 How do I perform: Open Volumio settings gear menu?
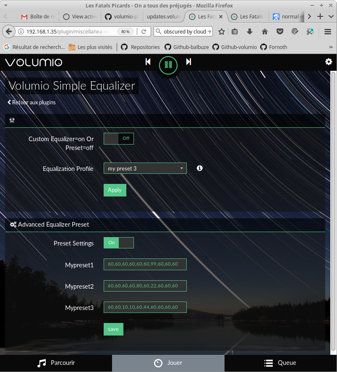[329, 62]
